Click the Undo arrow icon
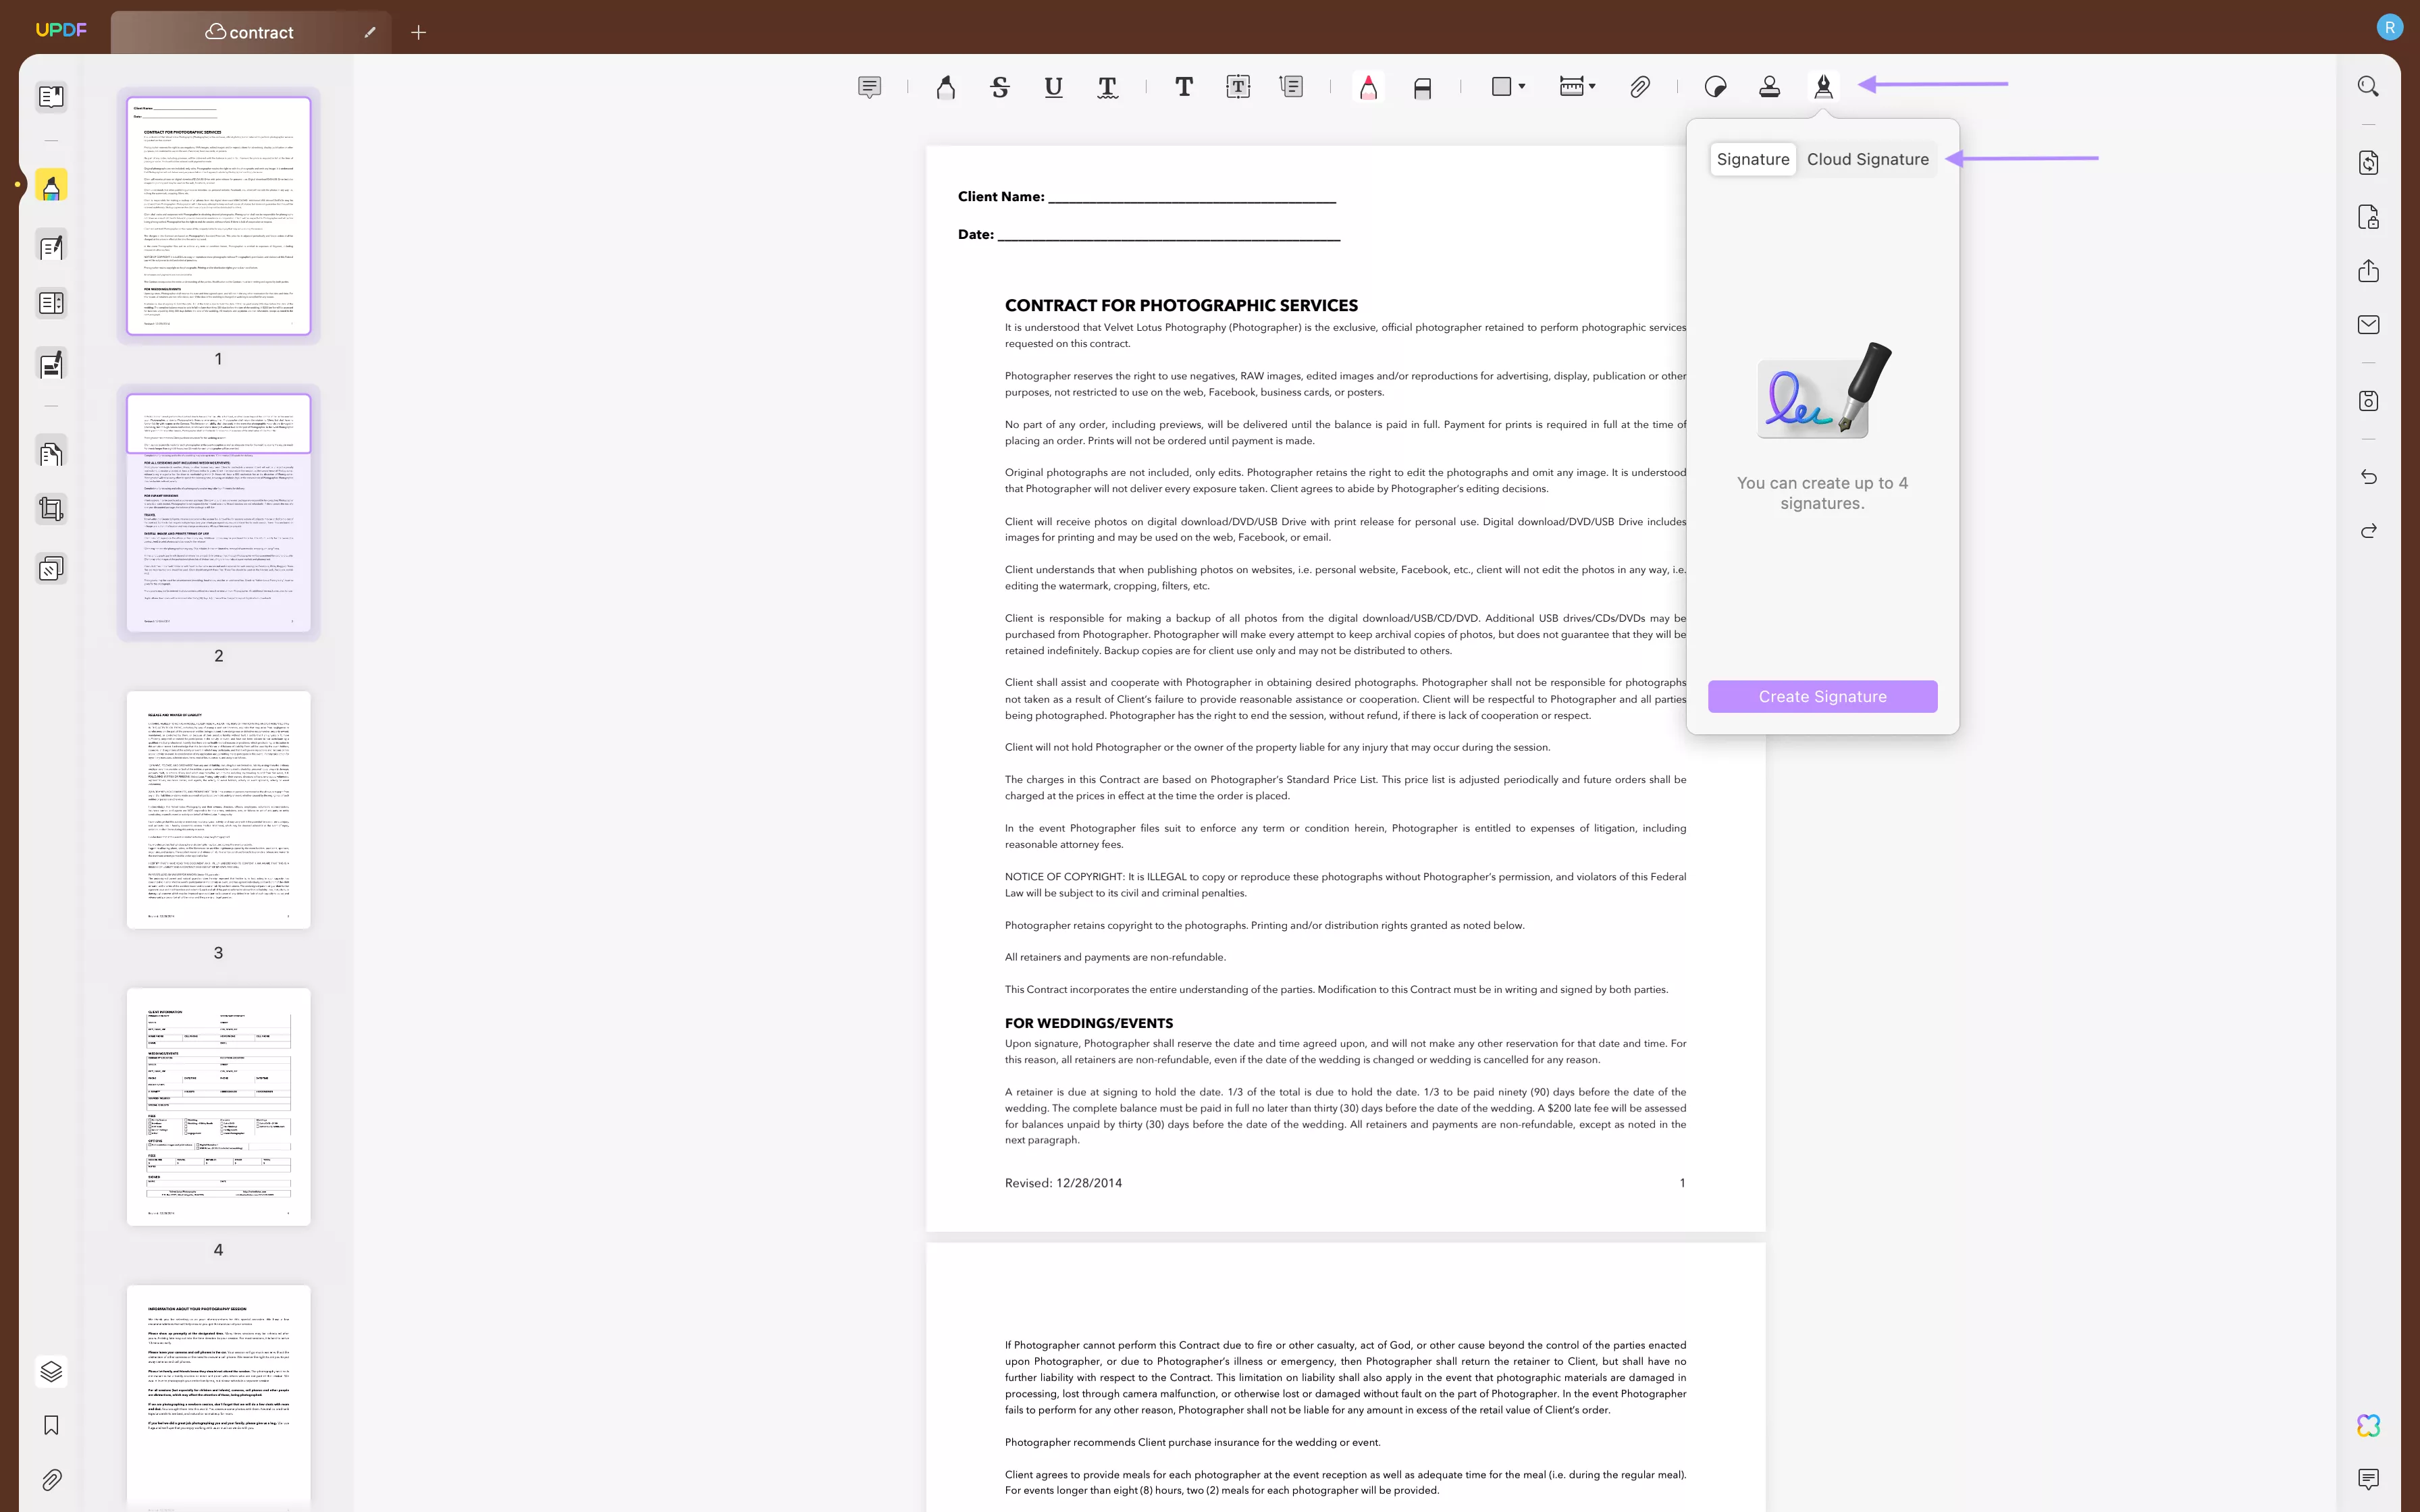Image resolution: width=2420 pixels, height=1512 pixels. point(2368,477)
